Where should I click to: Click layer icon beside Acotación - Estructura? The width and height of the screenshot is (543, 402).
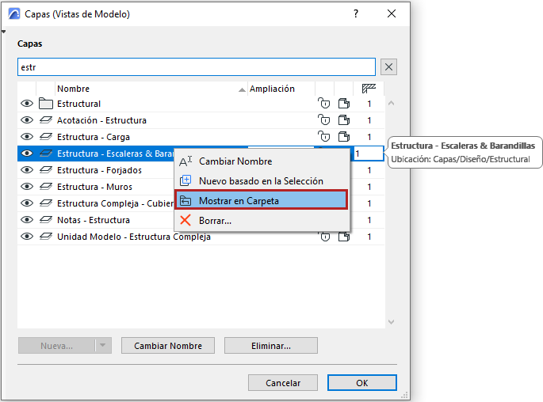46,120
